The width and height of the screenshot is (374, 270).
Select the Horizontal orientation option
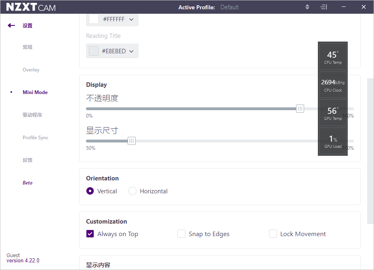pos(132,191)
